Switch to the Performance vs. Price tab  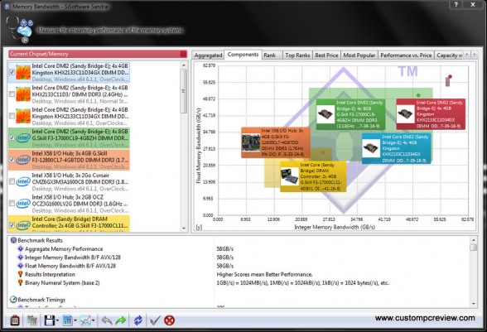tap(406, 55)
